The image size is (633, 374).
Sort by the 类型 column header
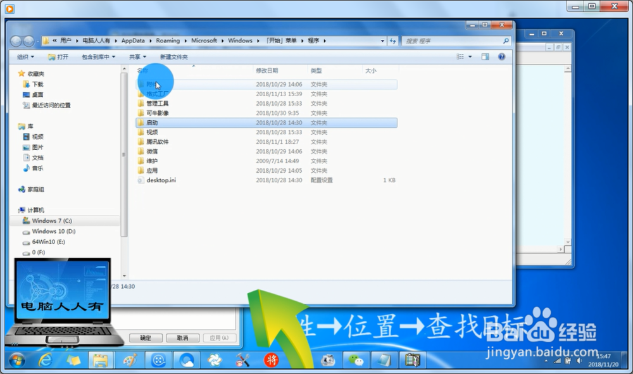[316, 71]
